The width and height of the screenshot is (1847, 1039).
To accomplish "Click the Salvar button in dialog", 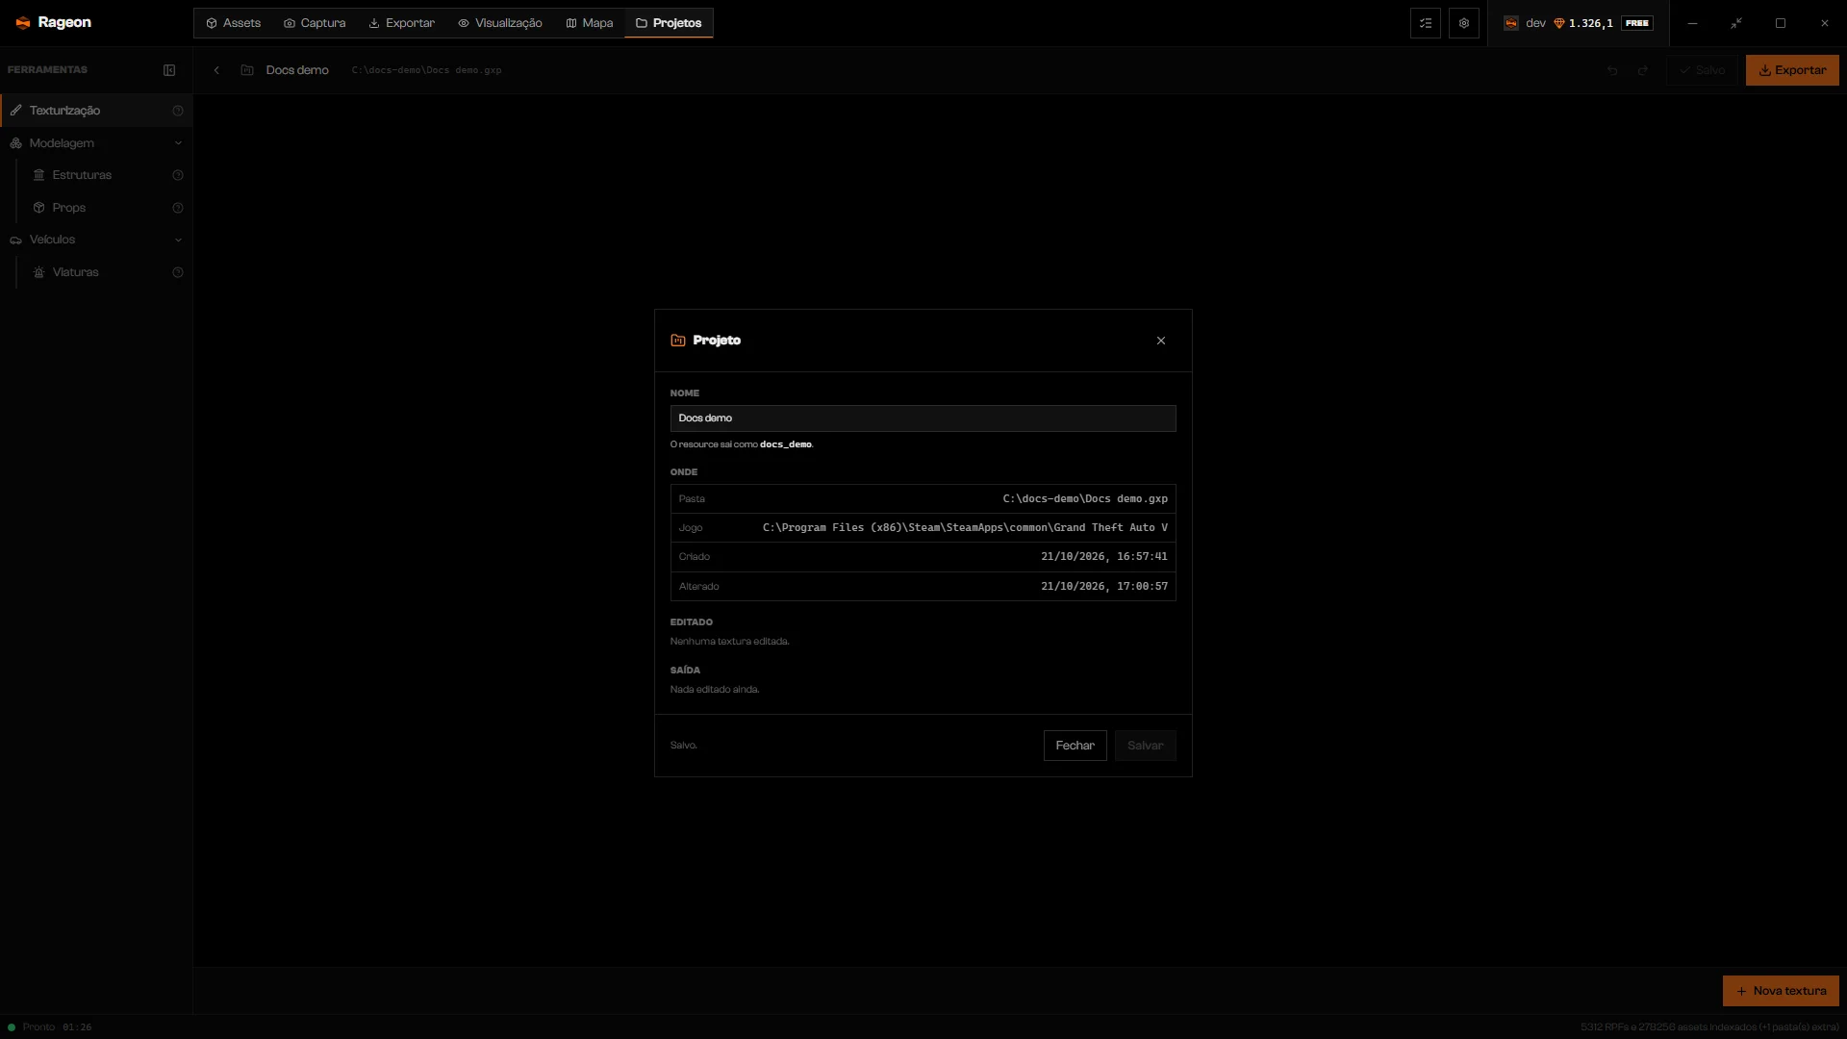I will coord(1146,746).
